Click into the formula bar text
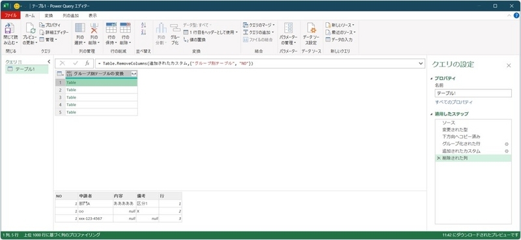521x240 pixels. coord(175,63)
